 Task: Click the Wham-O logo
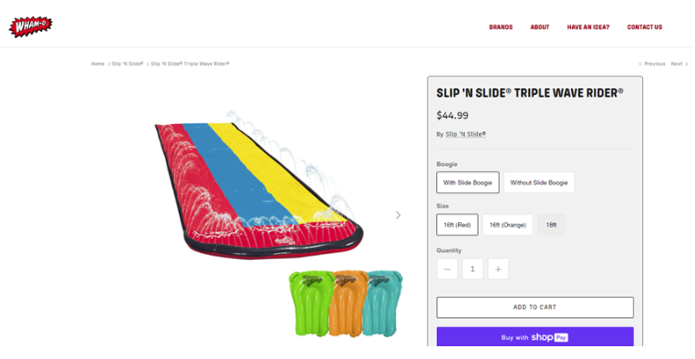click(x=31, y=26)
